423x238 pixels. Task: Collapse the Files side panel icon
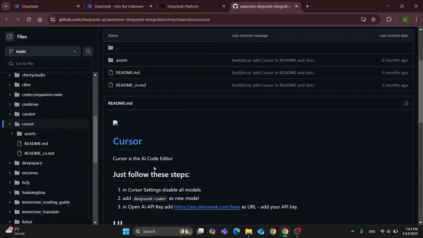pos(10,37)
